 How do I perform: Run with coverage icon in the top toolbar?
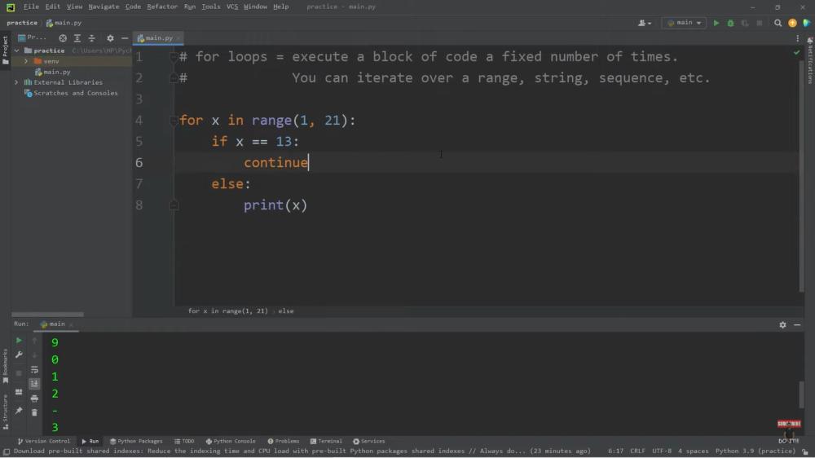click(x=745, y=23)
